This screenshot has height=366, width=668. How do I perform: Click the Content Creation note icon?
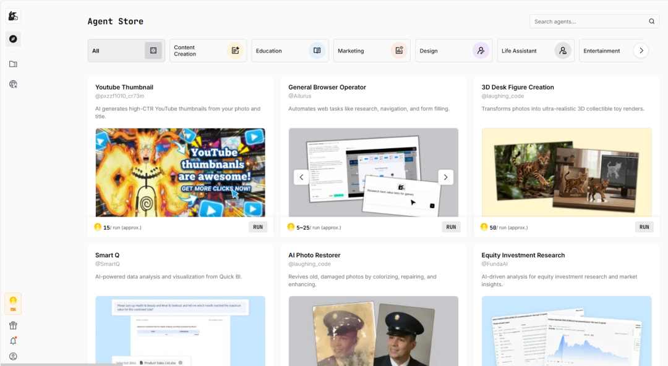click(x=235, y=51)
